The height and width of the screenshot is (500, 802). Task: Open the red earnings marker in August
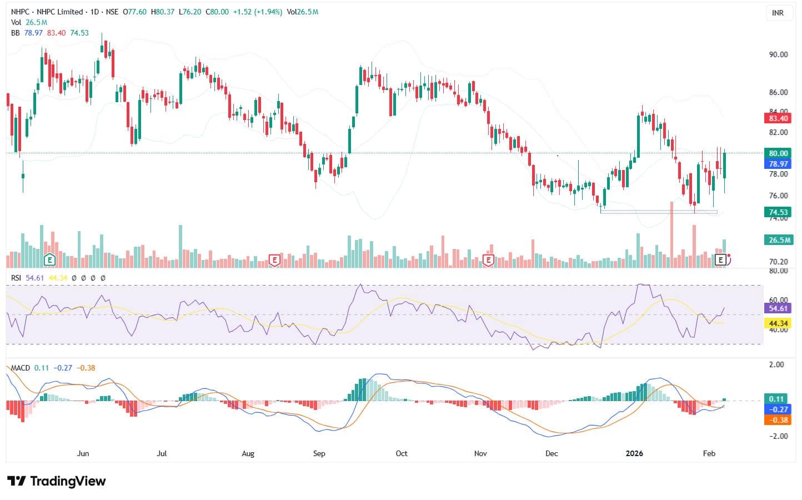(274, 259)
